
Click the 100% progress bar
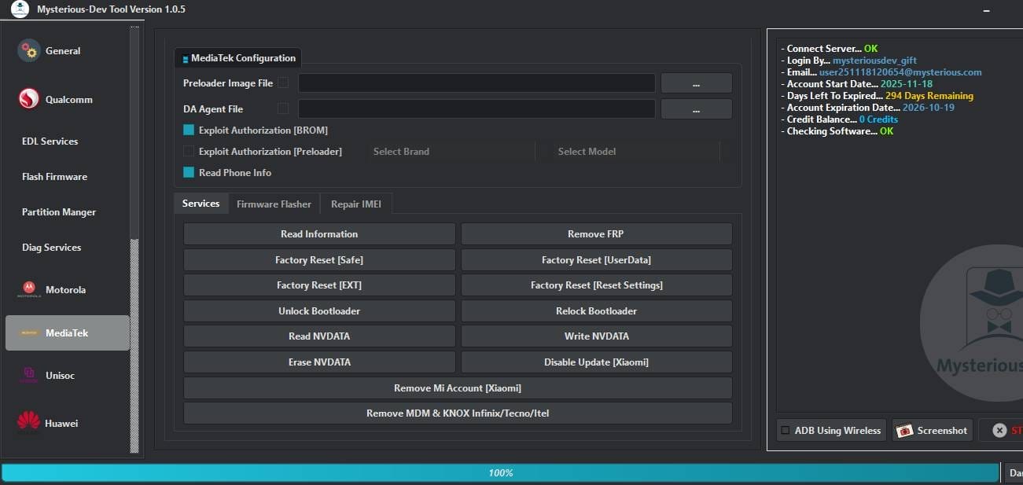click(x=501, y=472)
